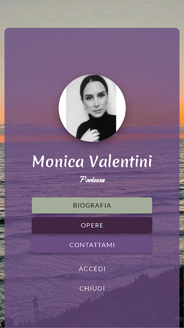The width and height of the screenshot is (184, 328).
Task: Click the divider line above ACCEDI
Action: coord(92,257)
